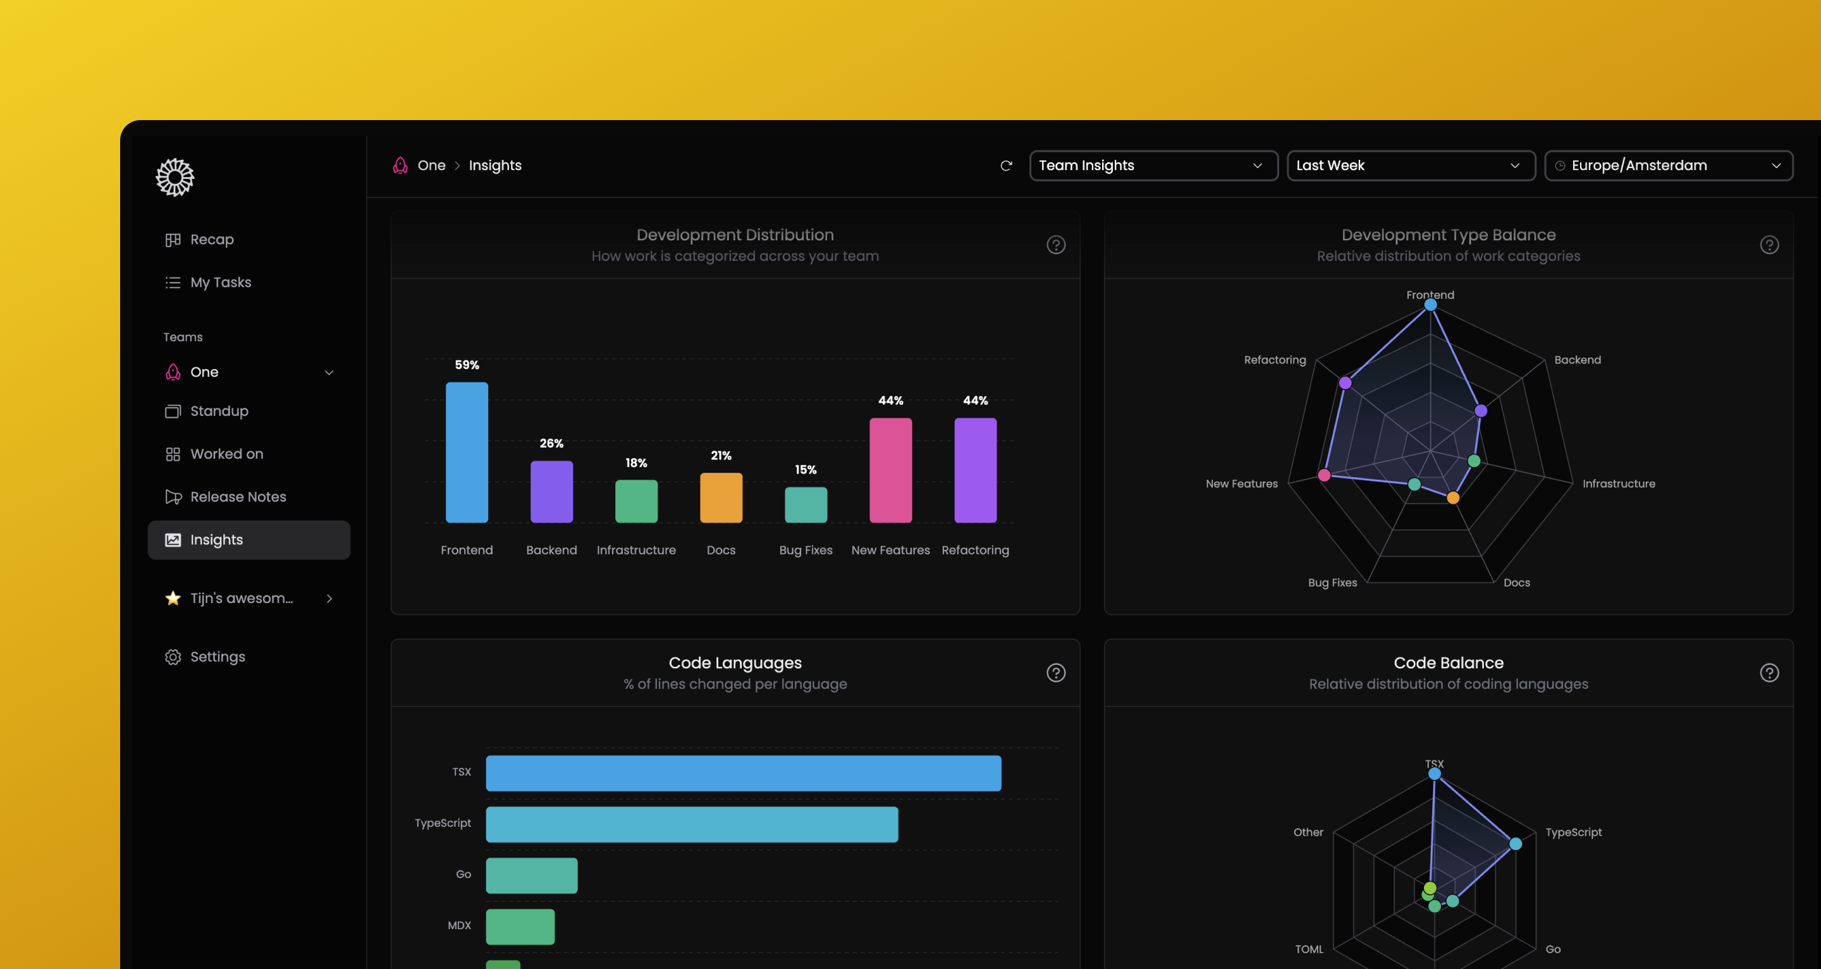Expand the One team chevron
This screenshot has width=1821, height=969.
(x=329, y=372)
